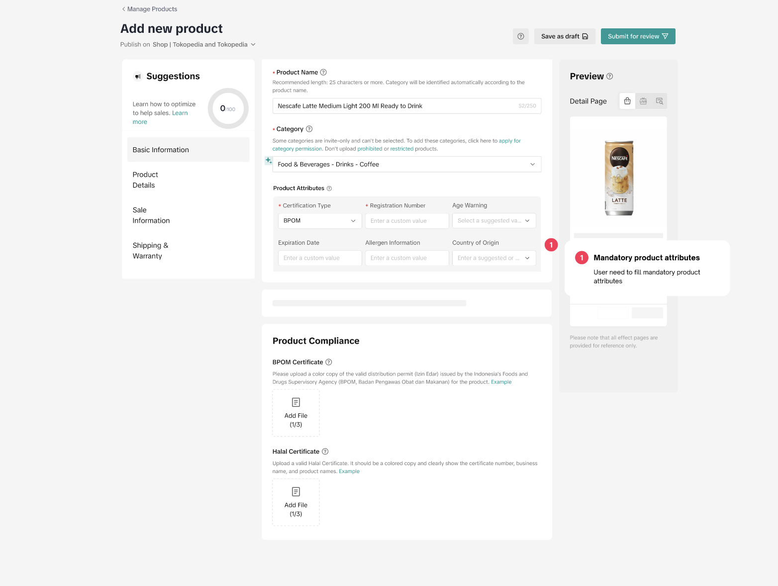The width and height of the screenshot is (778, 586).
Task: Open the apply for category permission link
Action: tap(509, 141)
